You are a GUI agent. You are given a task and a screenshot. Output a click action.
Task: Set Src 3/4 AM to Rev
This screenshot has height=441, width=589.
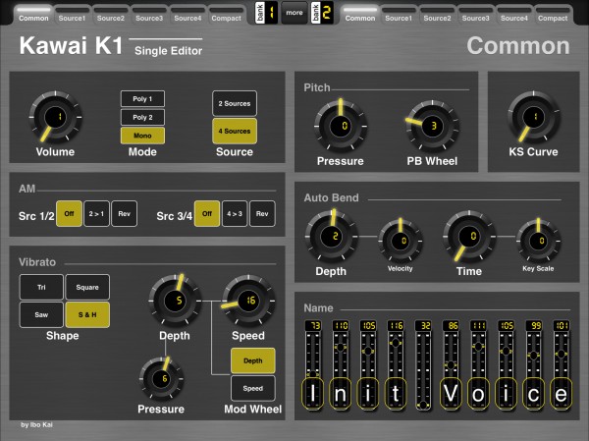point(262,213)
